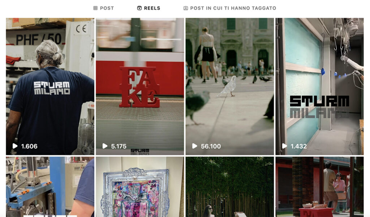Click the 5.175 view count label
The height and width of the screenshot is (217, 370).
119,146
